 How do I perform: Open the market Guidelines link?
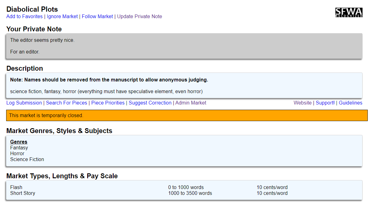(x=351, y=103)
